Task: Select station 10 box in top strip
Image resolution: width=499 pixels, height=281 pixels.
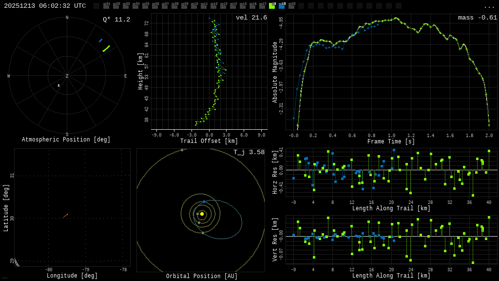Action: (x=194, y=6)
